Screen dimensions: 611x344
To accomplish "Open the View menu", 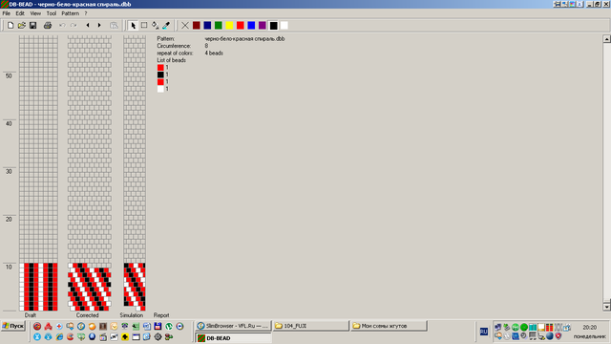I will click(x=35, y=13).
